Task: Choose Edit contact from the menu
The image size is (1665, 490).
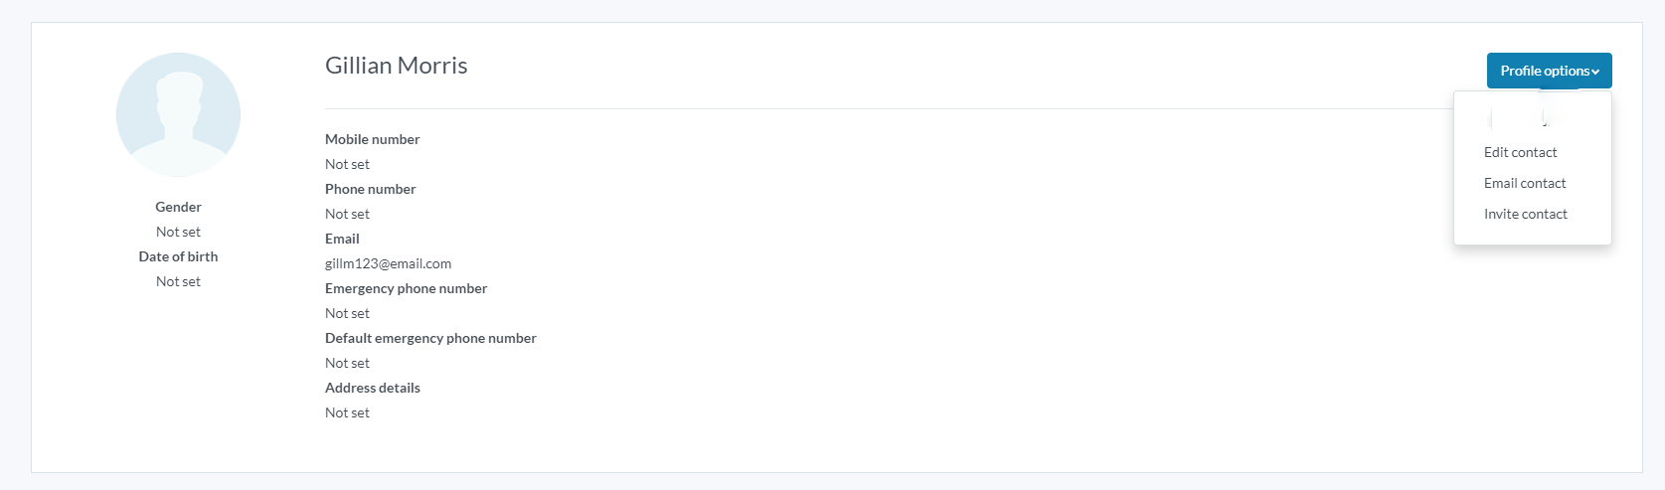Action: coord(1520,152)
